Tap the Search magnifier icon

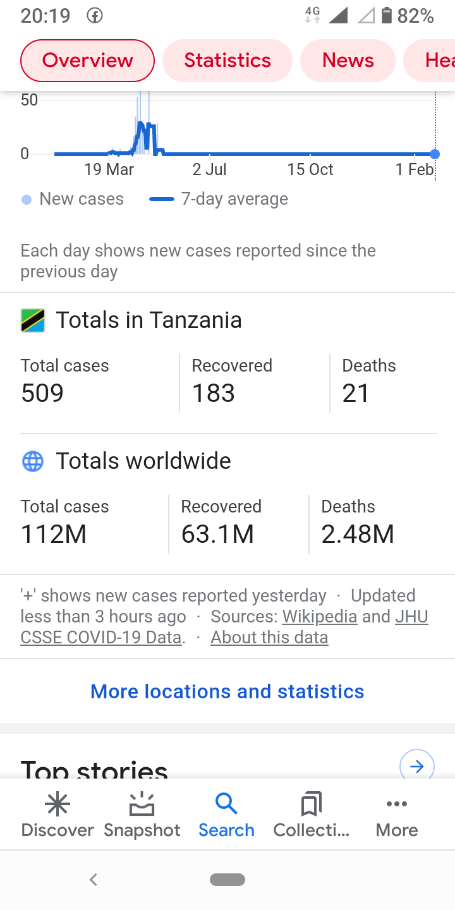(226, 804)
